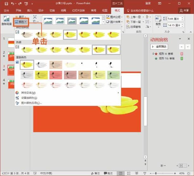The height and width of the screenshot is (176, 194).
Task: Switch to Reading view icon
Action: pos(137,173)
